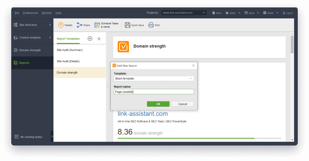This screenshot has height=161, width=309.
Task: Click the Share icon
Action: click(x=79, y=25)
